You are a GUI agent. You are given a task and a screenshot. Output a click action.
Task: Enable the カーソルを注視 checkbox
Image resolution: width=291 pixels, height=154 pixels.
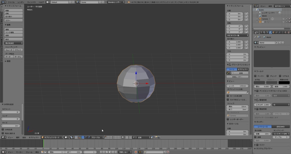tap(228, 96)
